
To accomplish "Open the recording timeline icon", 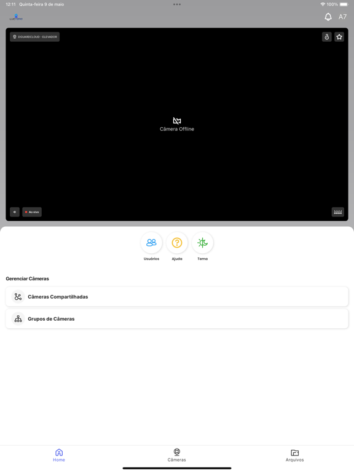I will coord(338,212).
